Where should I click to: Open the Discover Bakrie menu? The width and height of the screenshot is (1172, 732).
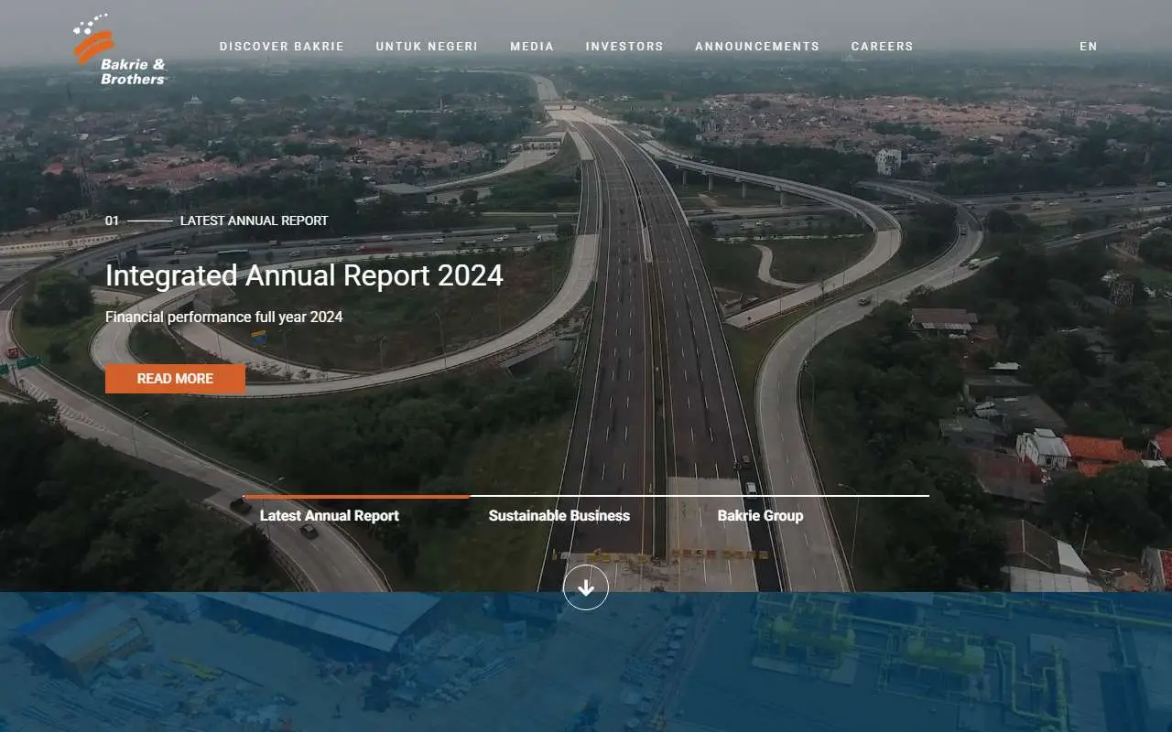282,47
